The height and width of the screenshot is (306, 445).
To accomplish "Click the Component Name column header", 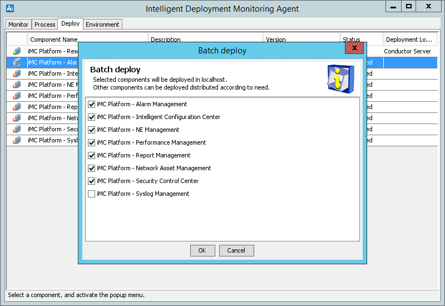I will [54, 40].
